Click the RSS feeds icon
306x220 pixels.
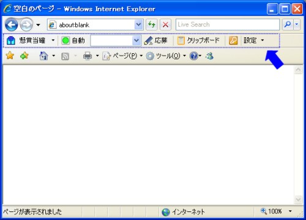65,56
